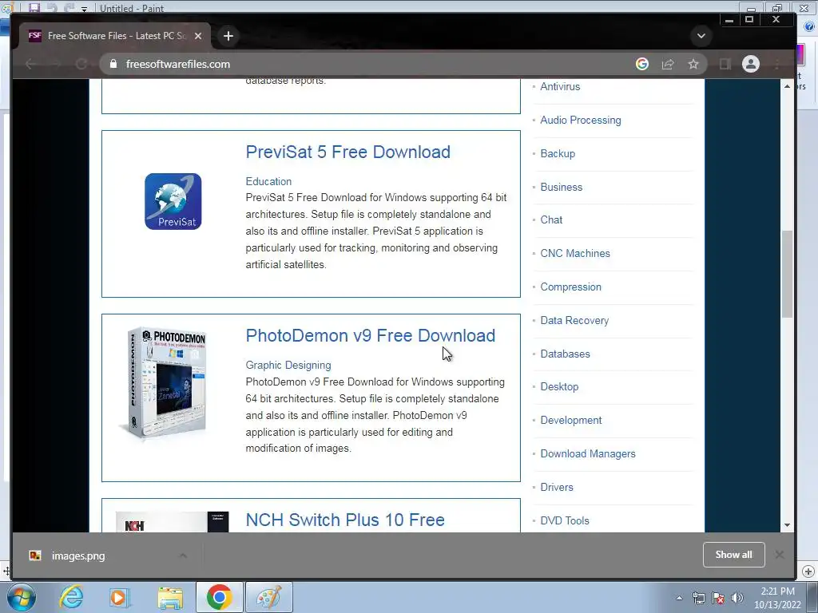The image size is (818, 613).
Task: Click the share page icon
Action: click(668, 64)
